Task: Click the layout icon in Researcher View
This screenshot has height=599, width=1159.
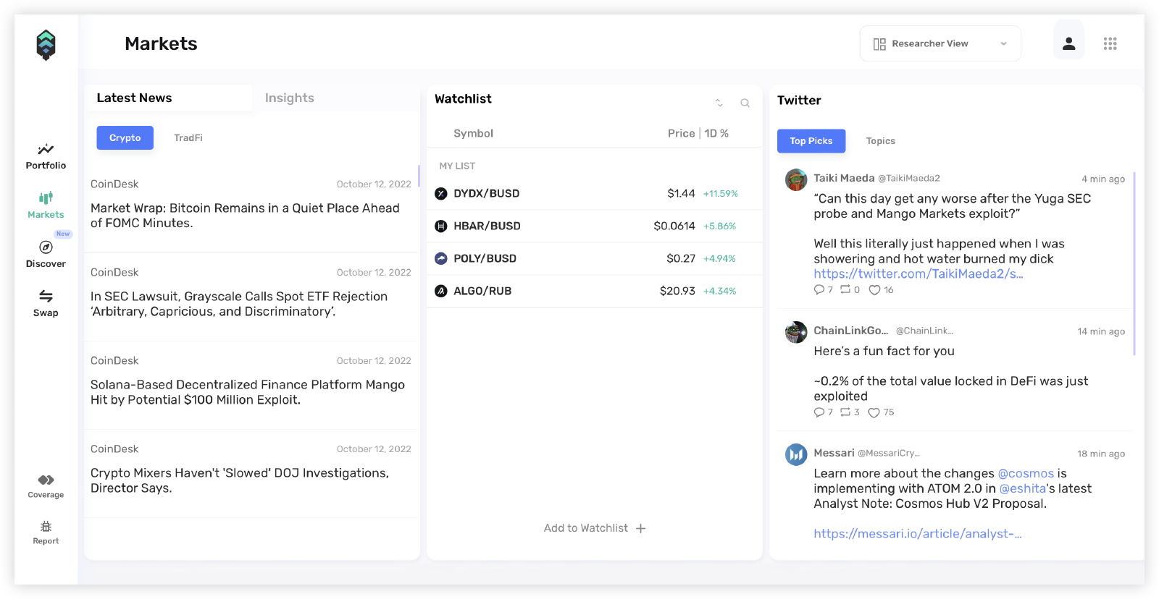Action: 879,44
